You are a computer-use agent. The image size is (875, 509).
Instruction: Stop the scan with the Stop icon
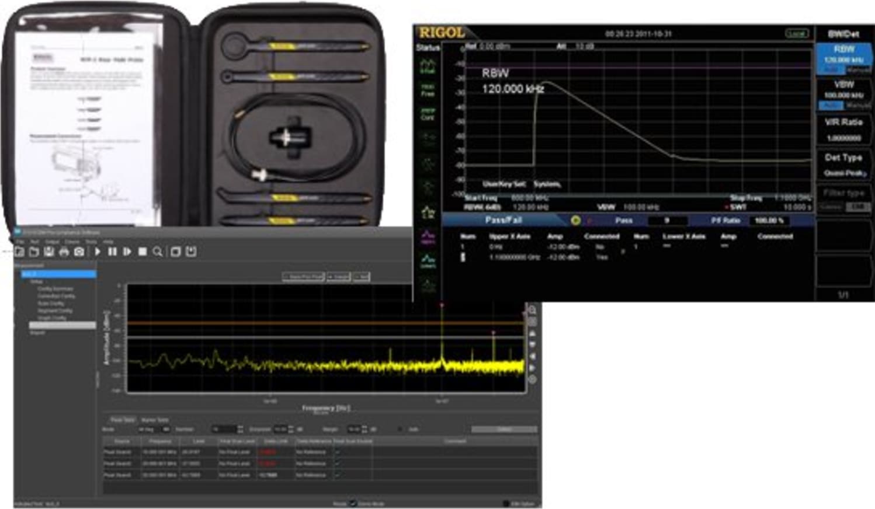point(143,252)
